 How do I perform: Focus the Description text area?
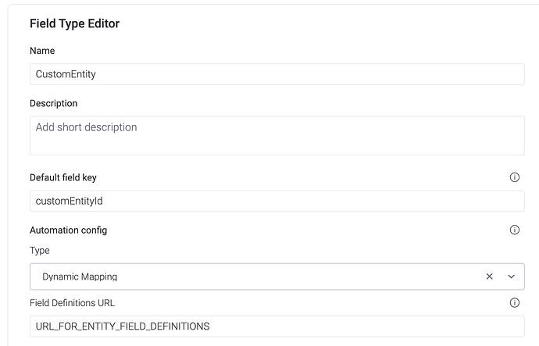point(277,136)
